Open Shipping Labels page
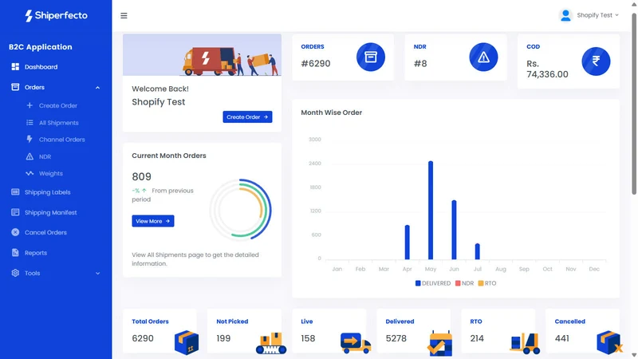The image size is (638, 359). [47, 192]
